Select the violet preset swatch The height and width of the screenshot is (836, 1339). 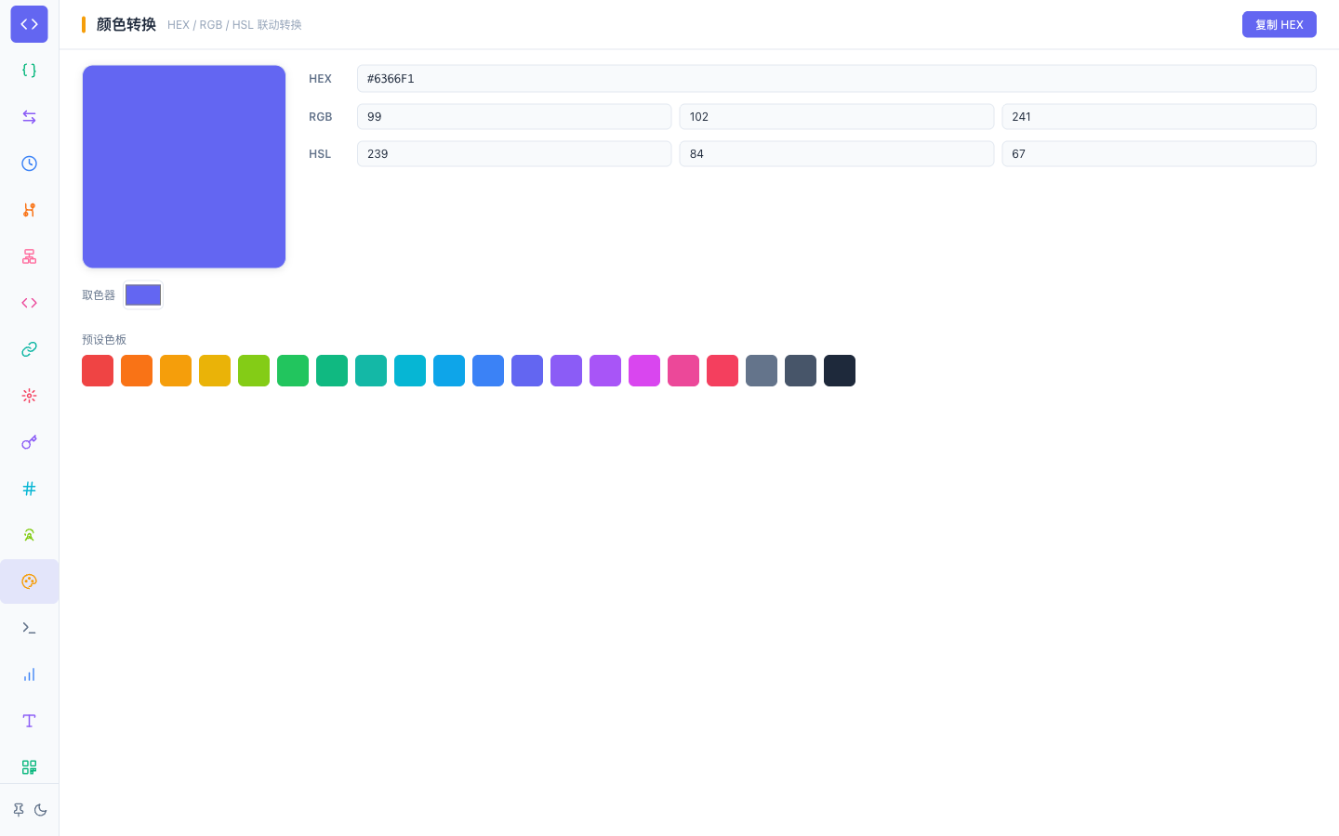coord(566,371)
